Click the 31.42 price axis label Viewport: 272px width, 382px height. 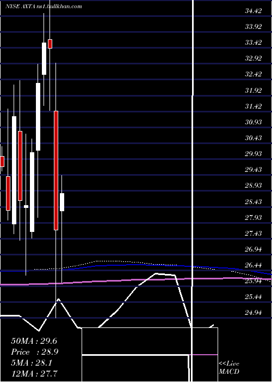pos(254,106)
